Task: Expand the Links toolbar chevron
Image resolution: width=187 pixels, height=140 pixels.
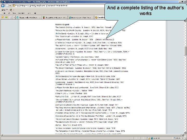Action: [x=7, y=10]
